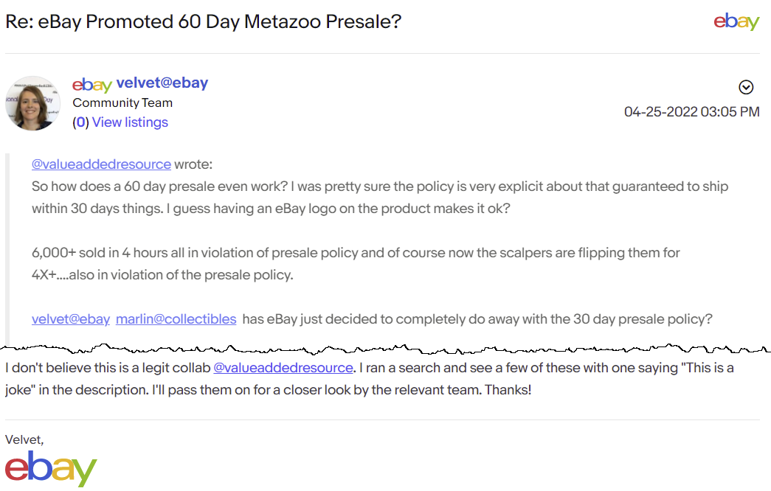Click the 'Velvet,' signature text
The image size is (771, 491).
[x=24, y=439]
